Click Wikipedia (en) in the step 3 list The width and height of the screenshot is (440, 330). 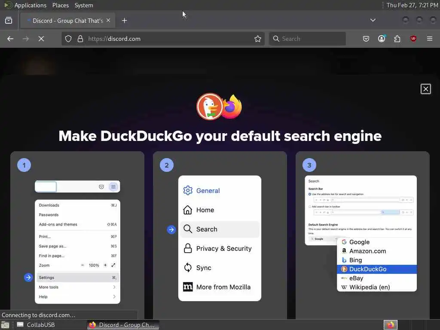click(x=377, y=287)
